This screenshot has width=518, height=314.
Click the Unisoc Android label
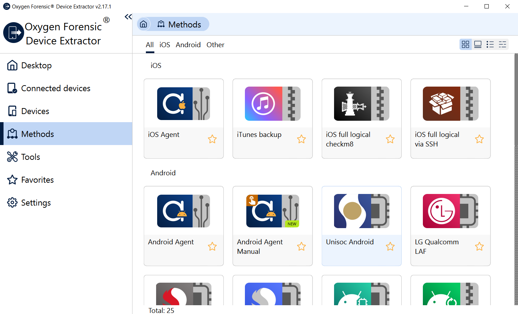(350, 242)
